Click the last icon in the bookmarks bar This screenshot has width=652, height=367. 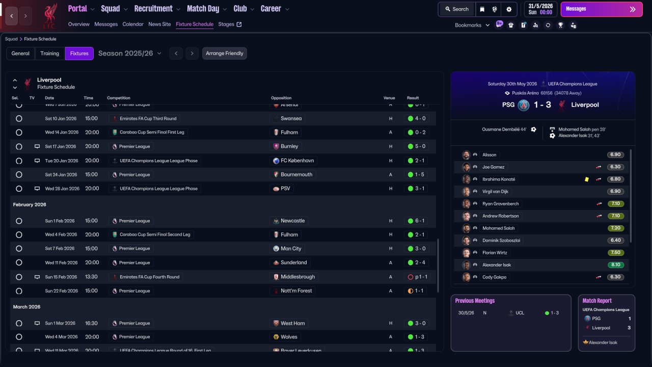573,25
